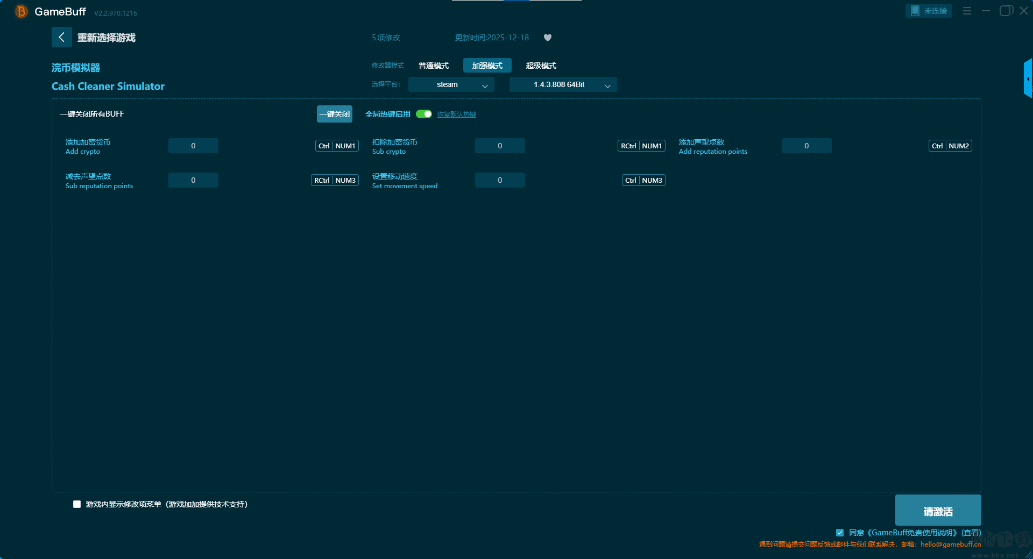Select the 加强模式 mode tab
1033x559 pixels.
coord(487,66)
